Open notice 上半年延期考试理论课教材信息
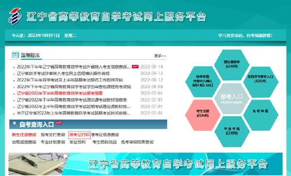The height and width of the screenshot is (176, 291). click(x=74, y=106)
